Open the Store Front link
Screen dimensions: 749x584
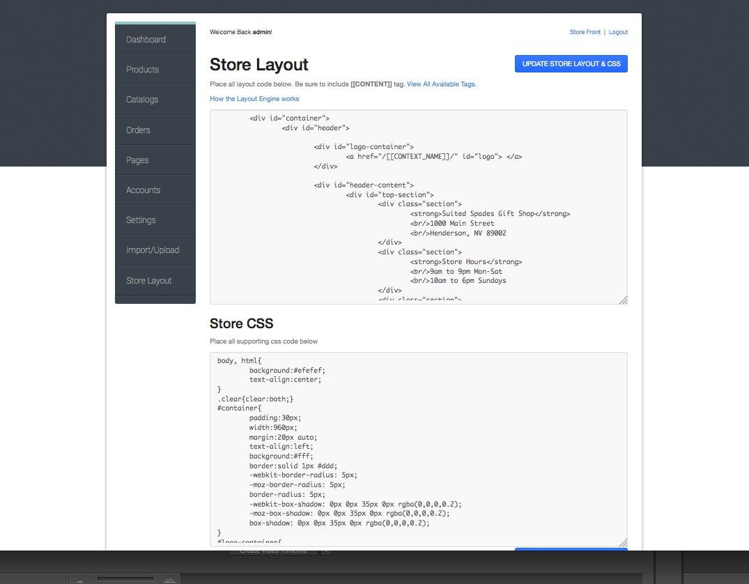pyautogui.click(x=585, y=32)
